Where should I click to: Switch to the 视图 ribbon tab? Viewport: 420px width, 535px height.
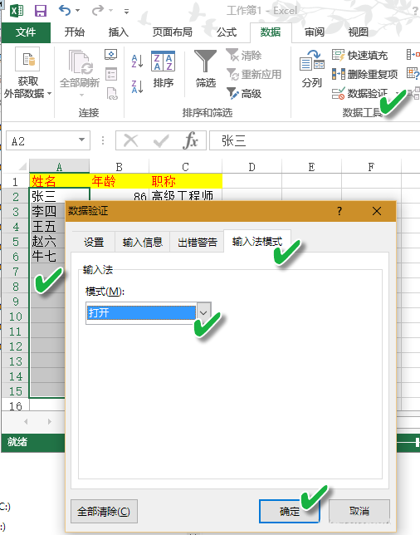click(359, 32)
